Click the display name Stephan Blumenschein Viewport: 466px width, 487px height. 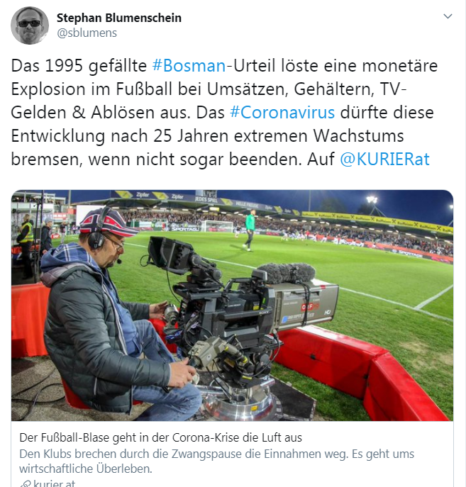click(119, 18)
